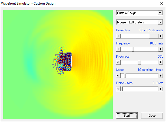The width and height of the screenshot is (166, 122).
Task: Click the Element Size slider thumb
Action: coord(122,89)
